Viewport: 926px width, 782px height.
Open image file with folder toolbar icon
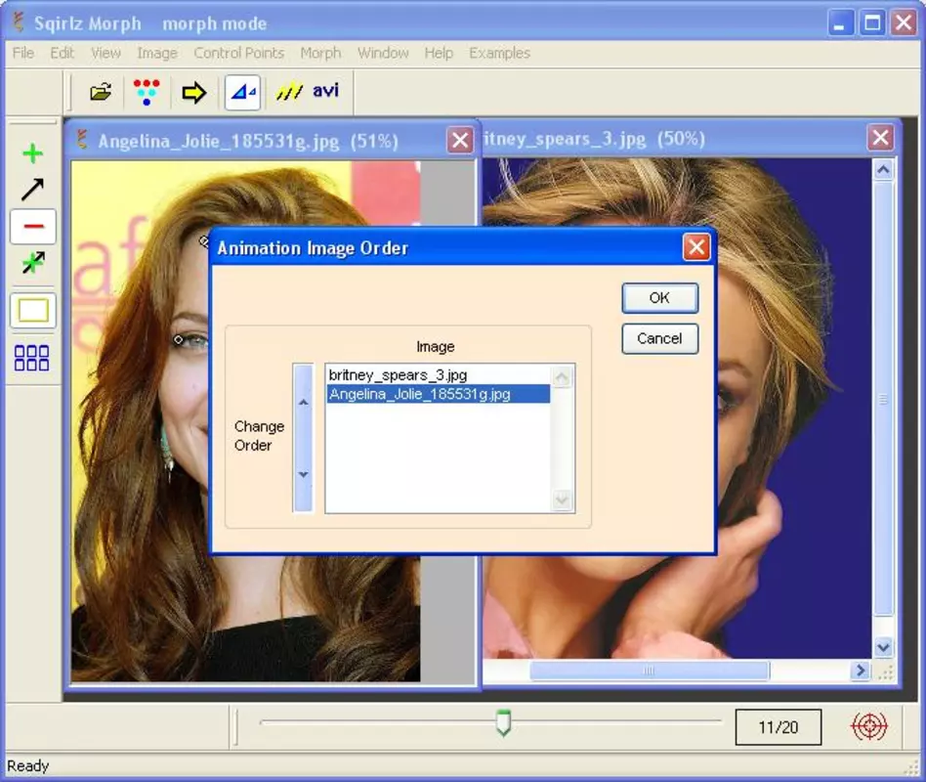click(x=101, y=92)
